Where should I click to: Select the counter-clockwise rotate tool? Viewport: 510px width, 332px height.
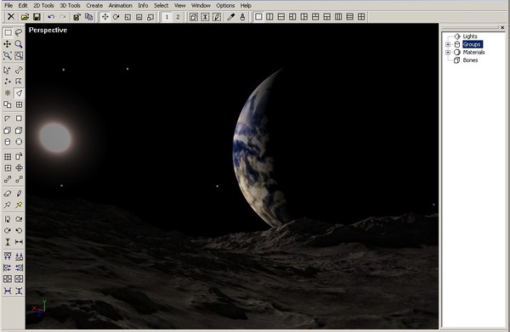click(x=19, y=231)
